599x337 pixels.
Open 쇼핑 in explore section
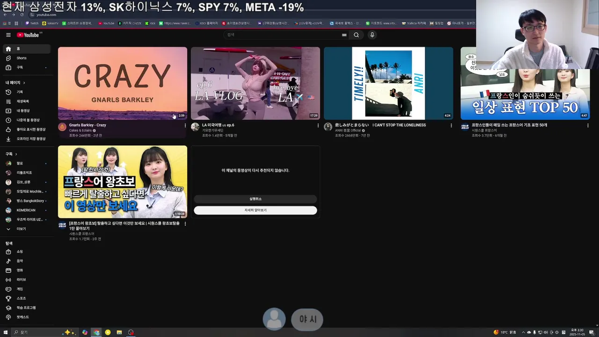(x=27, y=251)
